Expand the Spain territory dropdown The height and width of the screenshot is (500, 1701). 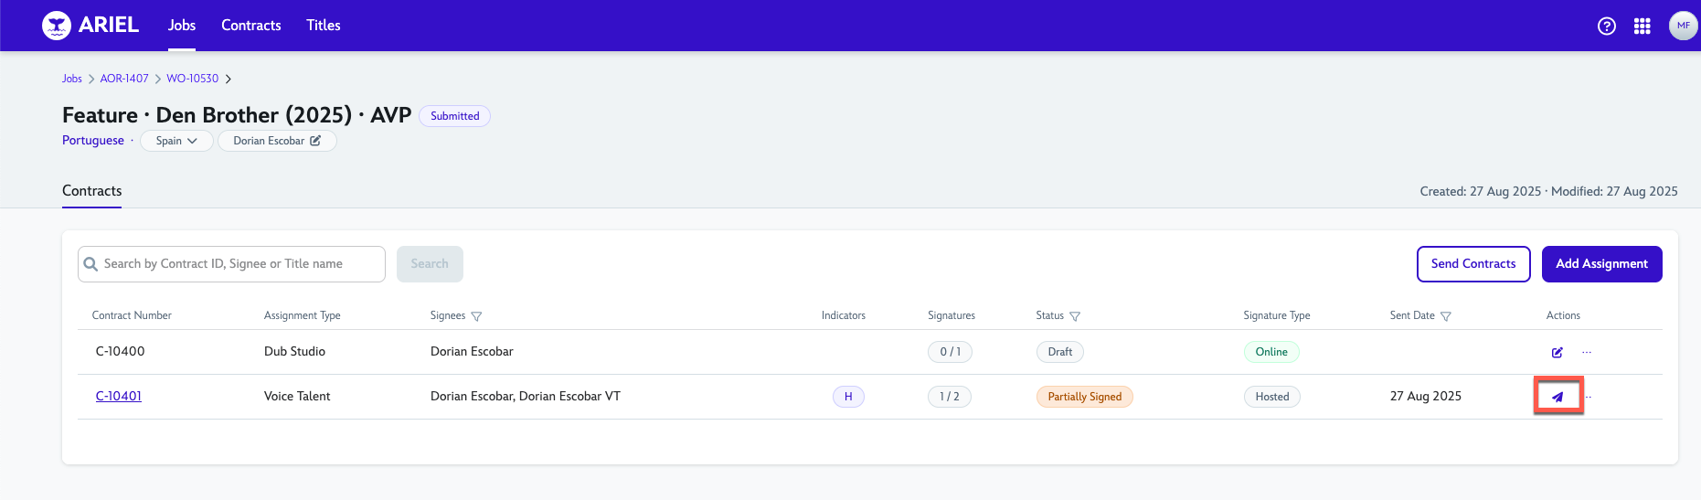pos(176,141)
